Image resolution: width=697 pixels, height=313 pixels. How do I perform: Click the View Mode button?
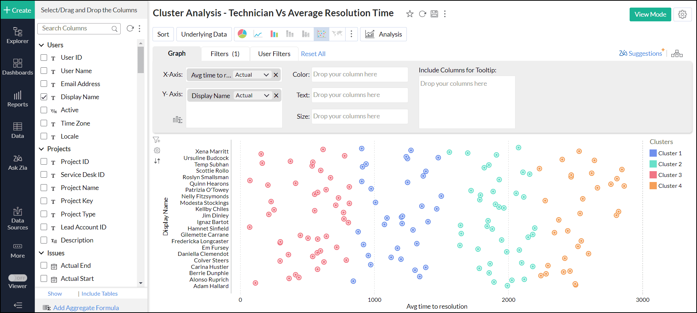click(650, 14)
